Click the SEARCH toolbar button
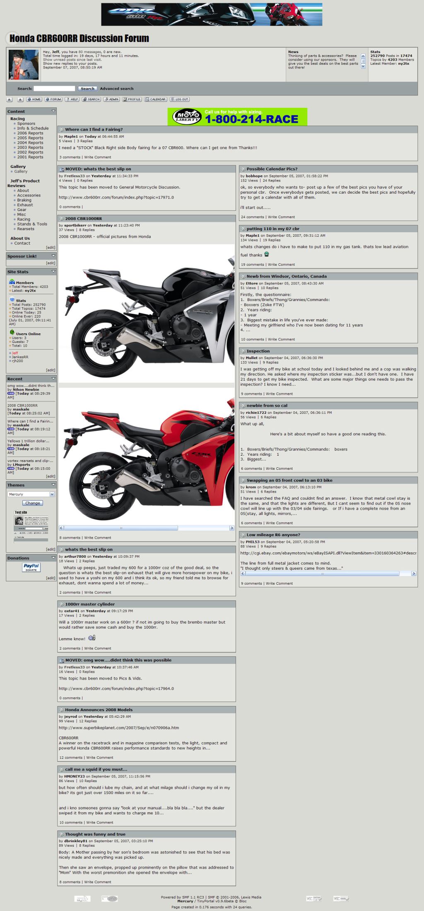The image size is (424, 911). [x=92, y=100]
